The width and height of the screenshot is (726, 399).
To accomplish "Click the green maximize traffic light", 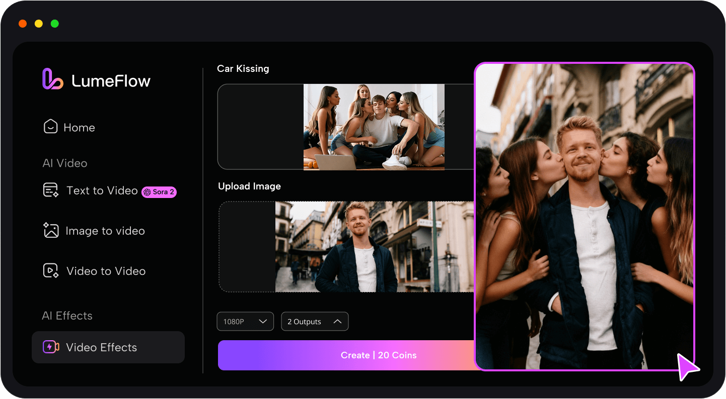I will coord(54,23).
